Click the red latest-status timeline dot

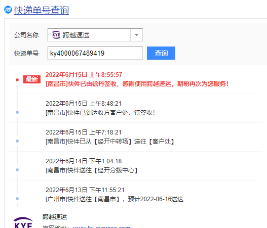coord(17,80)
